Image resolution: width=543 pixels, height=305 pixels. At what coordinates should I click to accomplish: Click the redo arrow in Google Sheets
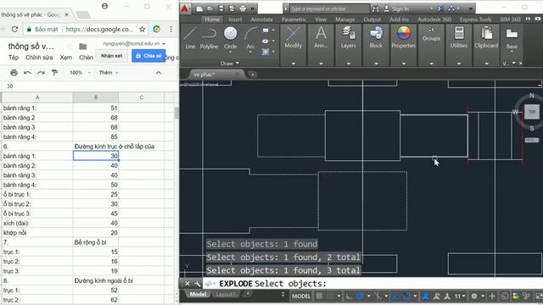coord(41,73)
